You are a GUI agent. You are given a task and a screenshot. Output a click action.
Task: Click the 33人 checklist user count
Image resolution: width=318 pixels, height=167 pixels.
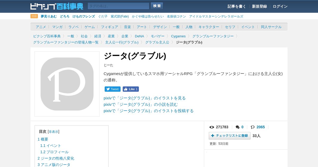coord(257,136)
